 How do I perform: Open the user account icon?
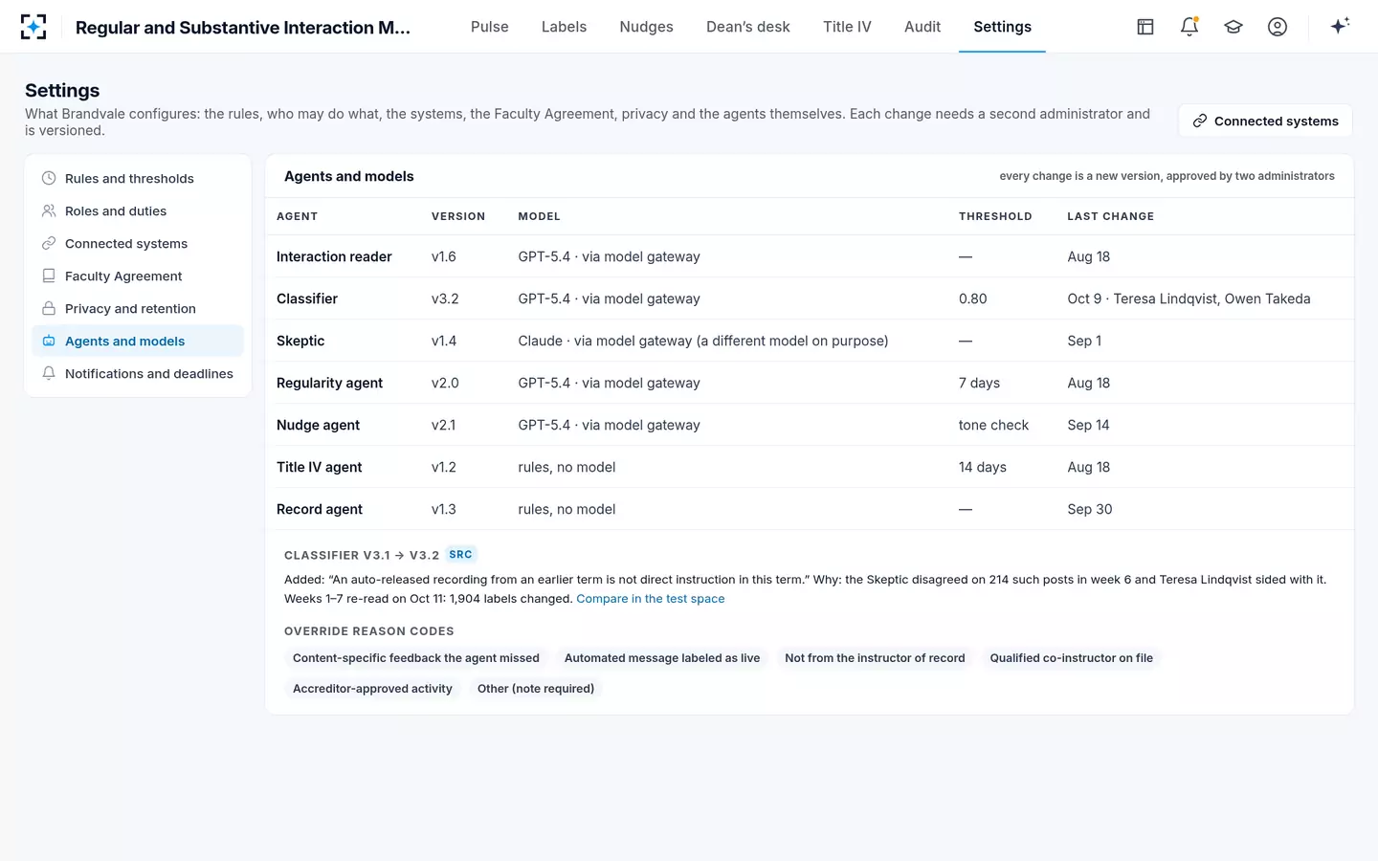pyautogui.click(x=1278, y=27)
